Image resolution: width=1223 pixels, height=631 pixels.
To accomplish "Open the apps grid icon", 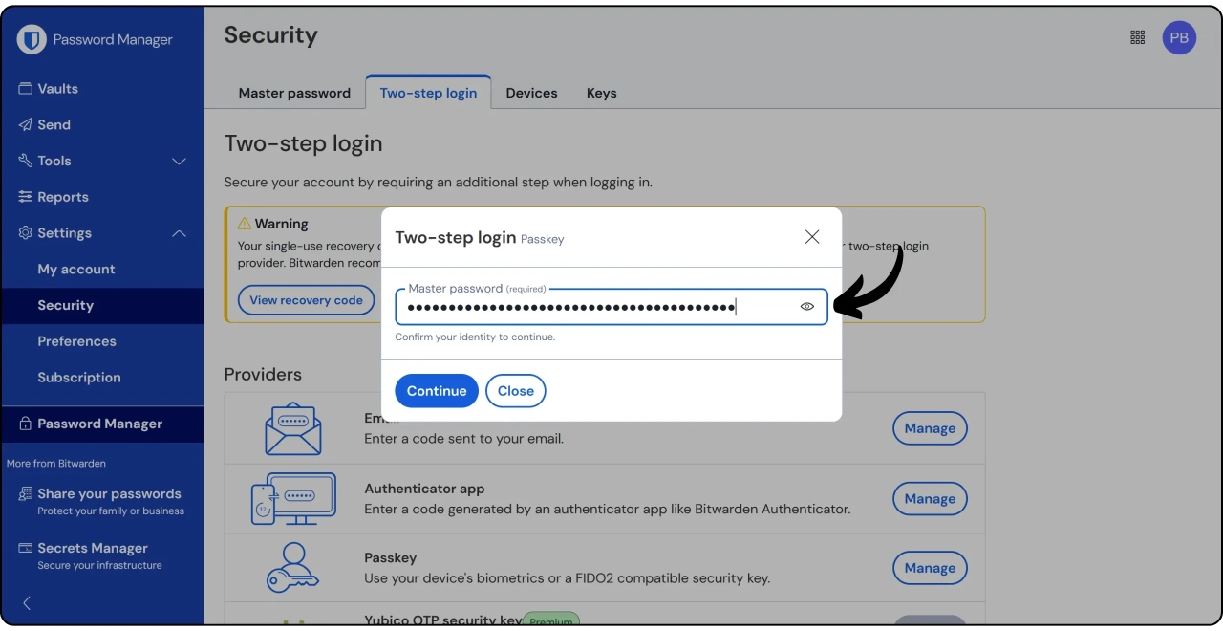I will [x=1137, y=37].
